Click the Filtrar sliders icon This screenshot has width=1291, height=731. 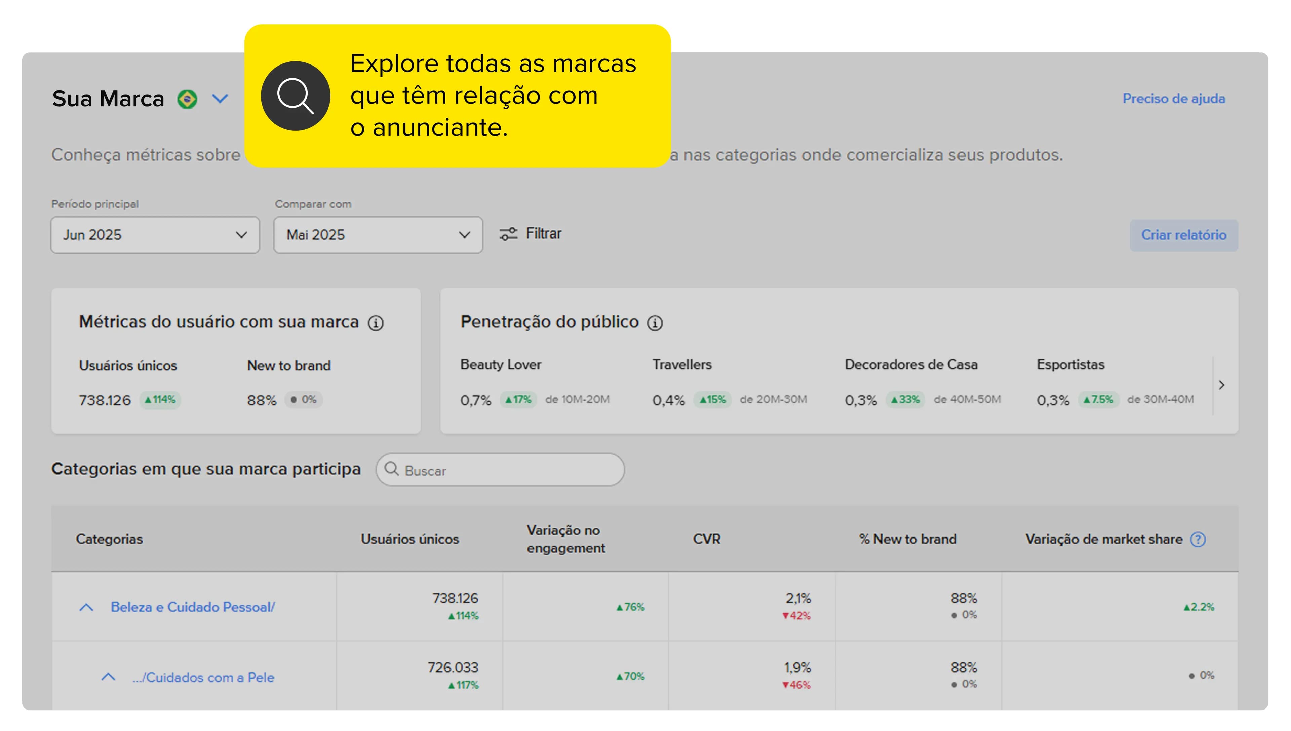coord(508,233)
